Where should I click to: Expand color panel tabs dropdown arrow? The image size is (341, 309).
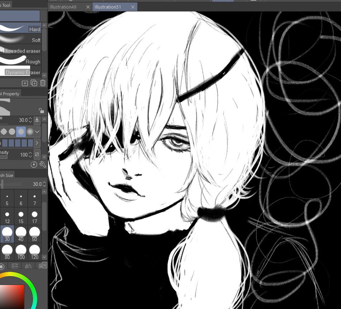pyautogui.click(x=44, y=265)
